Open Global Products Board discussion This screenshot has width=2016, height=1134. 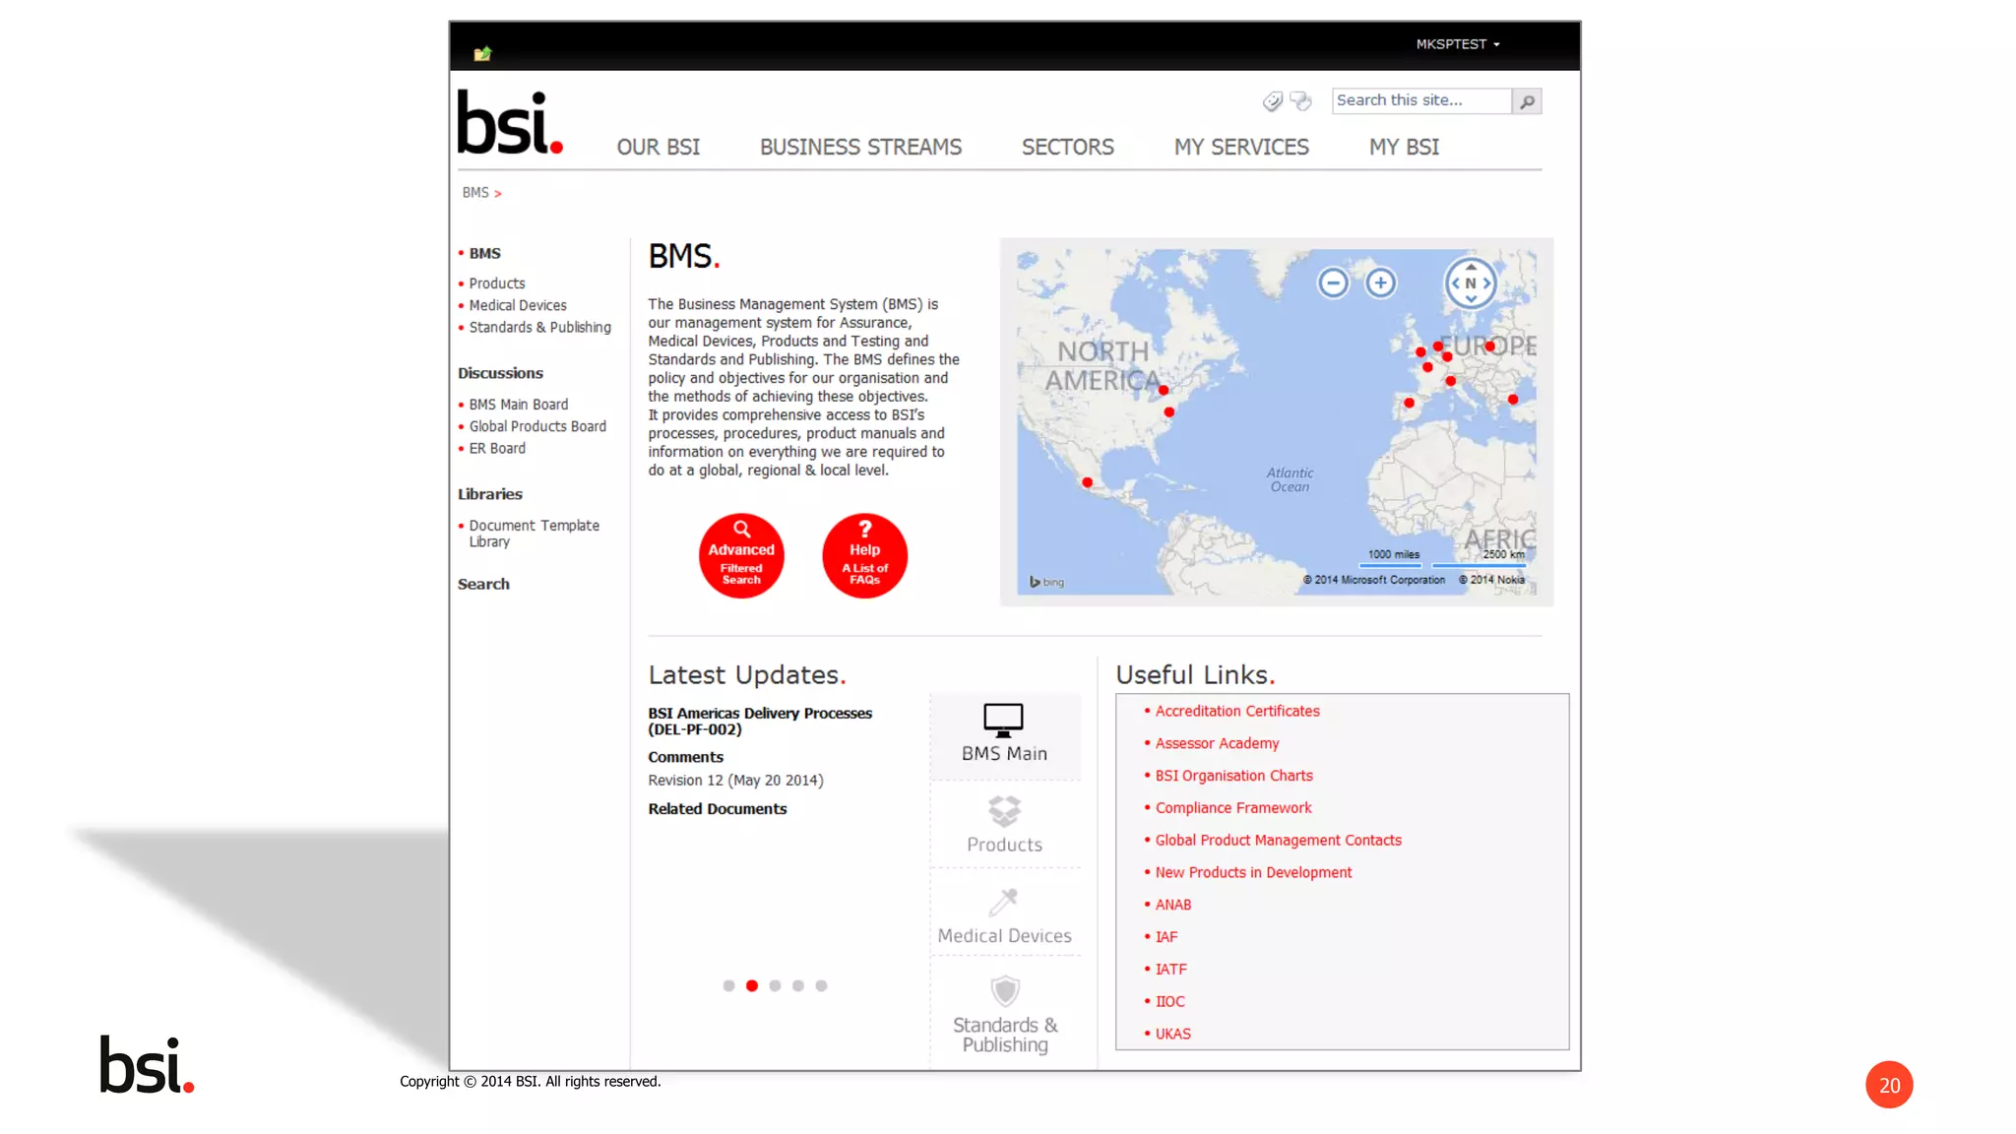coord(537,426)
